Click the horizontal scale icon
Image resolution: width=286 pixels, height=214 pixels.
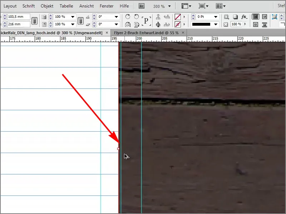(44, 17)
